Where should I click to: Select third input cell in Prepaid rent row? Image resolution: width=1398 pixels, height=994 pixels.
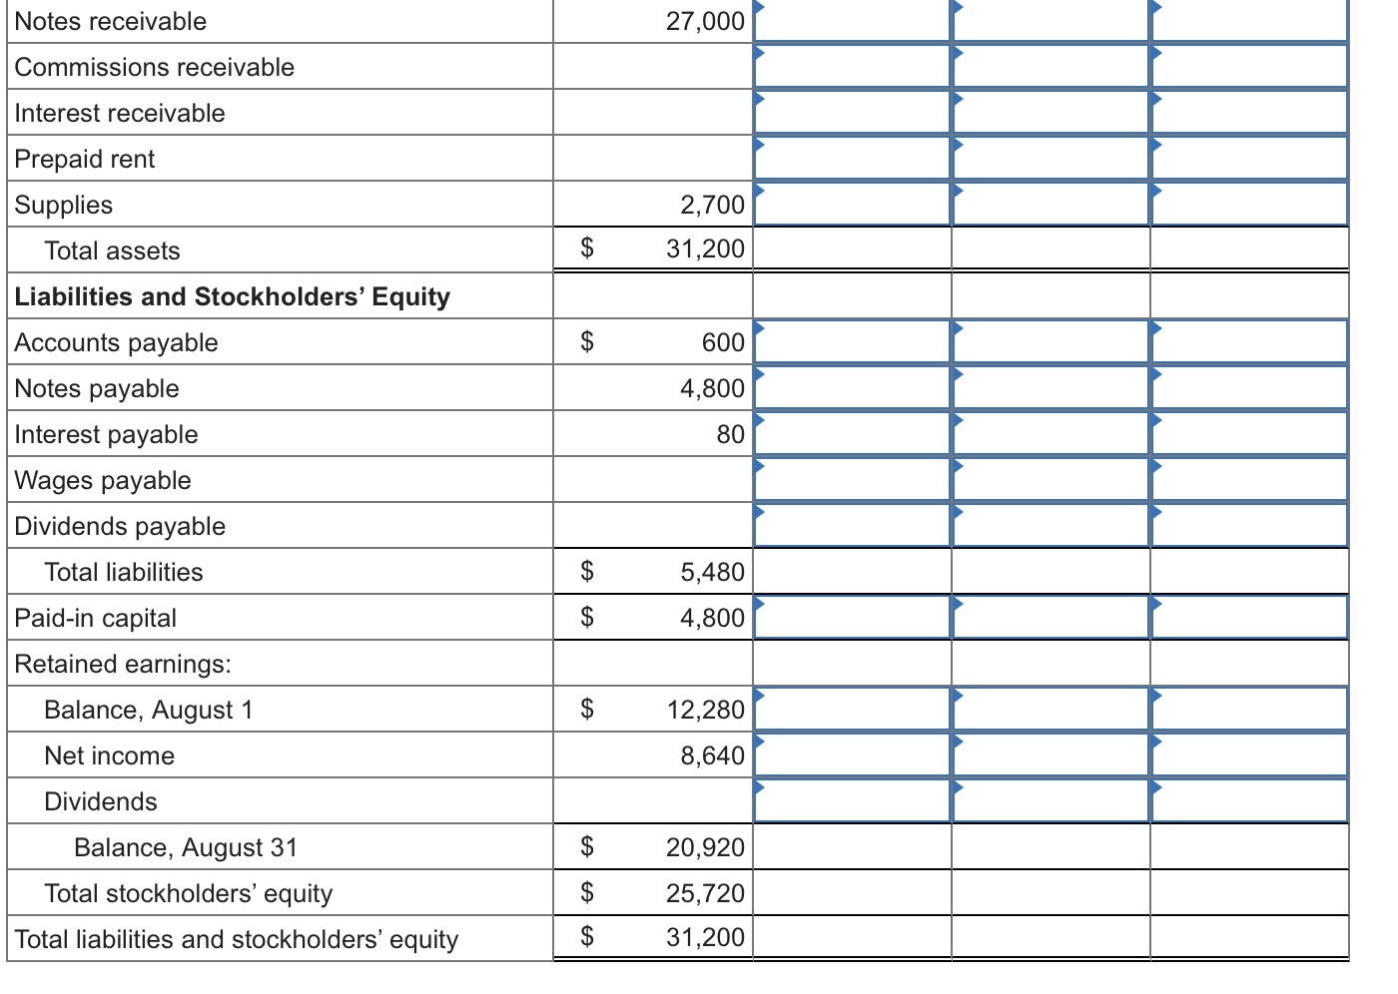coord(1249,158)
